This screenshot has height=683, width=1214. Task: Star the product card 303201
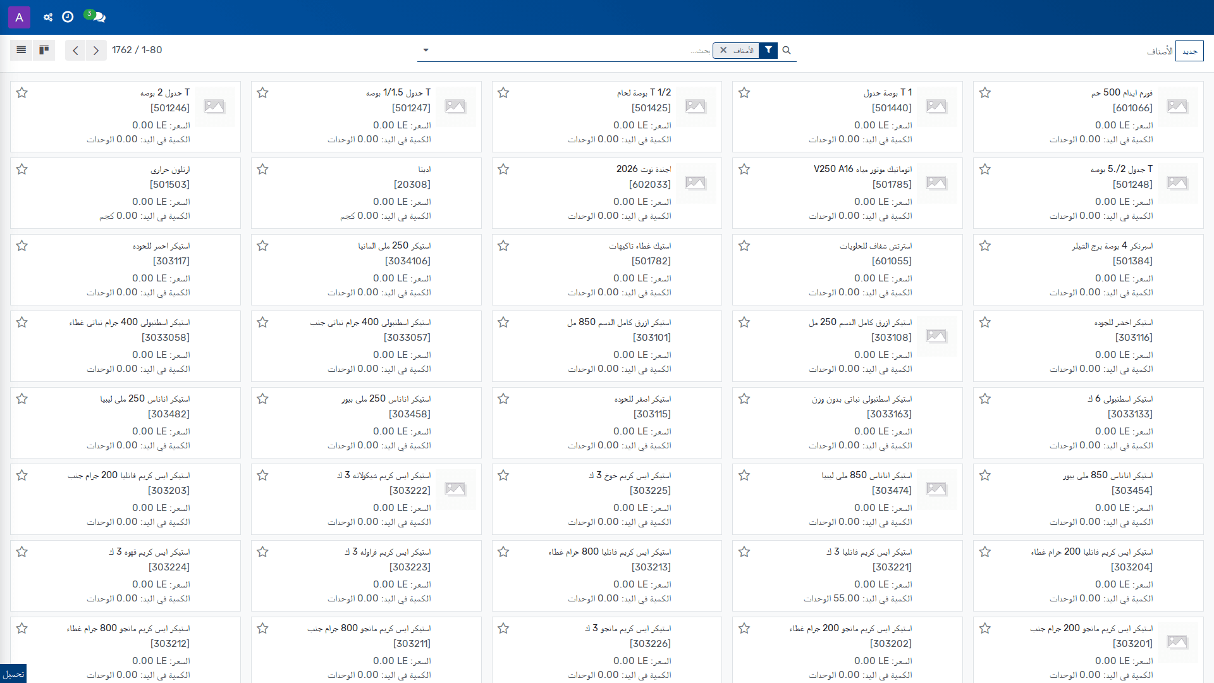pyautogui.click(x=985, y=629)
